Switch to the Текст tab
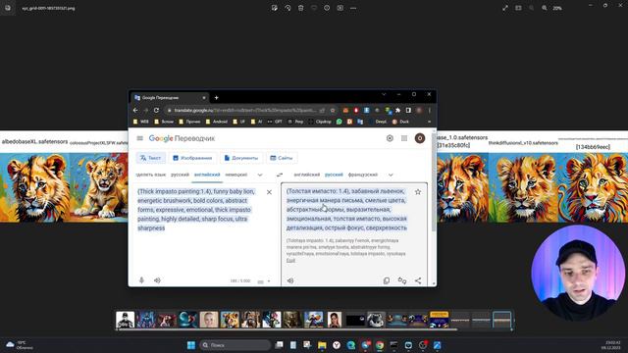 tap(150, 158)
